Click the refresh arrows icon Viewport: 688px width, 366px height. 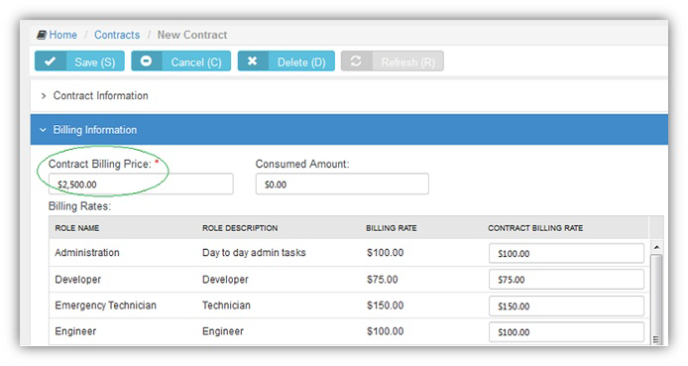tap(356, 61)
